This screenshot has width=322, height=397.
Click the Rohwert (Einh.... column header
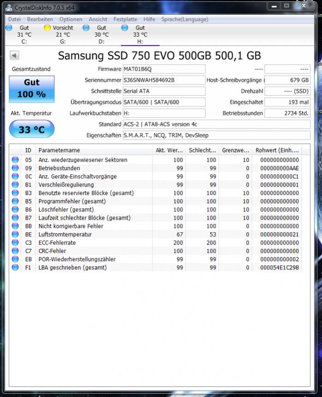click(277, 150)
